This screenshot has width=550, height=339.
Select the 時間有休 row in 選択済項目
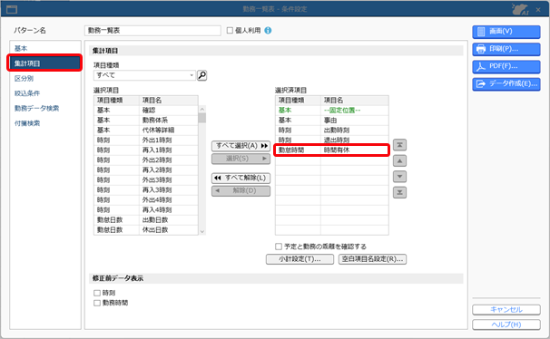(x=332, y=150)
